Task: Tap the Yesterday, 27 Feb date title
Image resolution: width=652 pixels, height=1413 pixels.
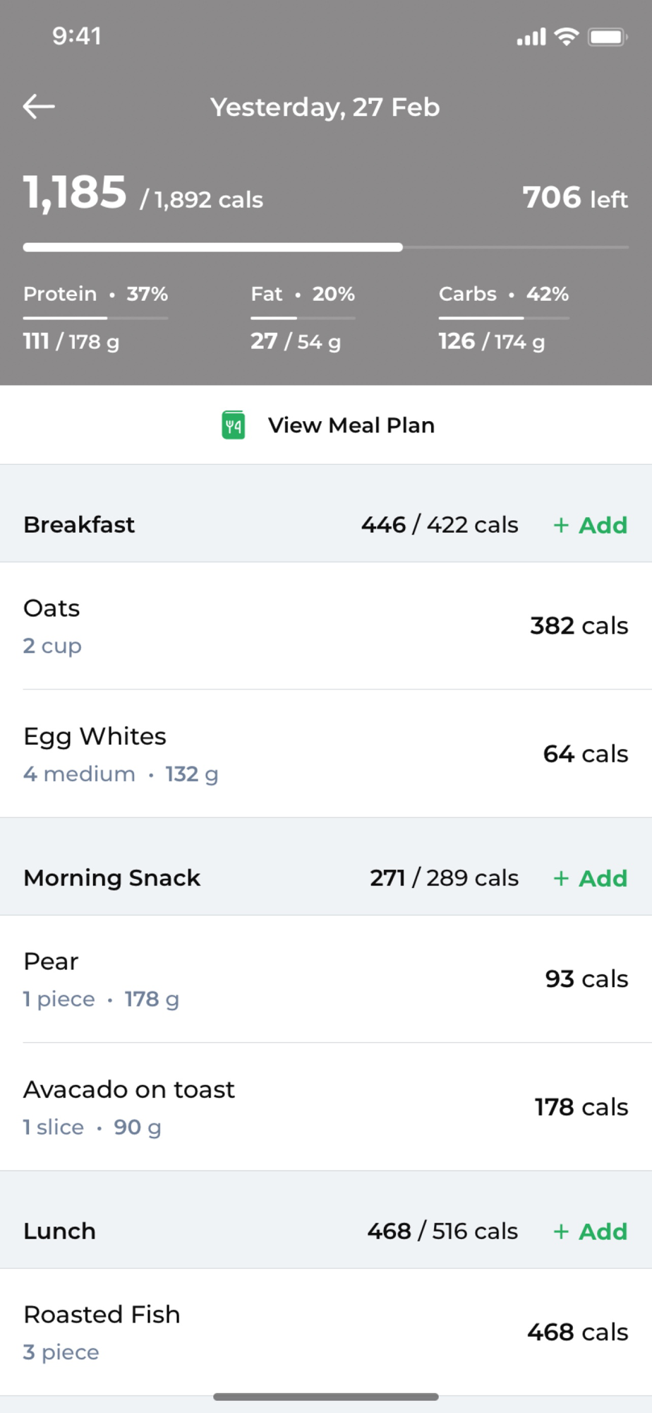Action: click(325, 107)
